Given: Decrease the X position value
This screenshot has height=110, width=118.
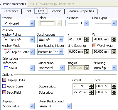Looking at the screenshot, I should click(x=87, y=40).
